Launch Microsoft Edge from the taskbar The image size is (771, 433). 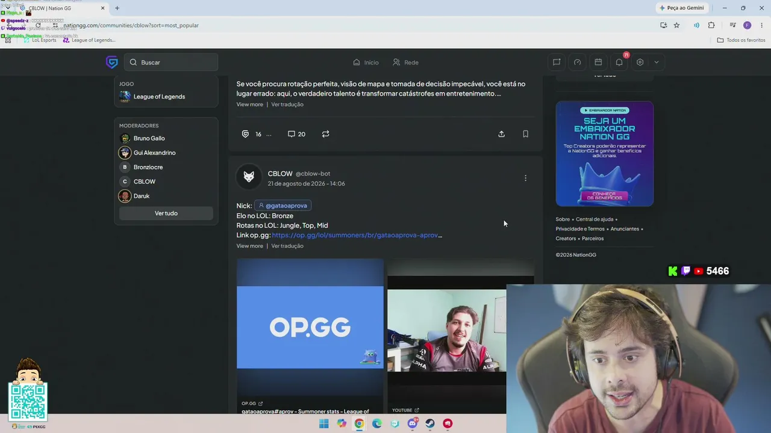click(x=377, y=423)
